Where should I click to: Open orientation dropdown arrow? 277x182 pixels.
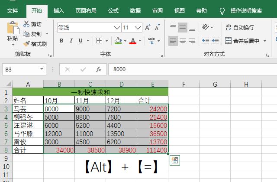pyautogui.click(x=212, y=27)
